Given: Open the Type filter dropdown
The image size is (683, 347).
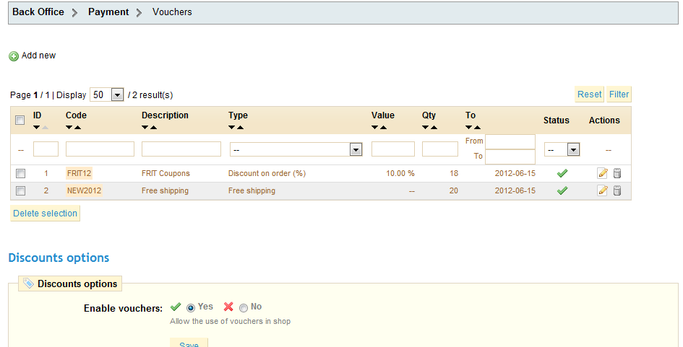Looking at the screenshot, I should coord(296,149).
